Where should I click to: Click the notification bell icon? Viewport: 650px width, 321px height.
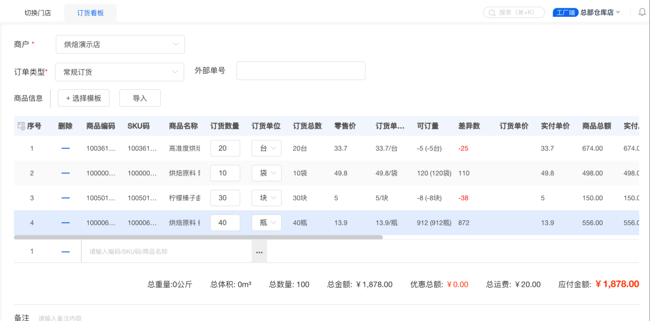point(642,13)
